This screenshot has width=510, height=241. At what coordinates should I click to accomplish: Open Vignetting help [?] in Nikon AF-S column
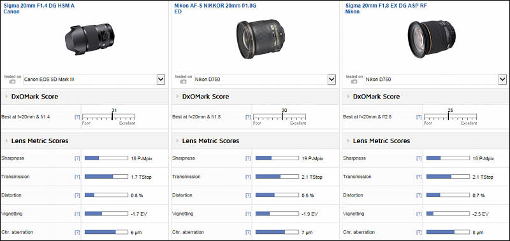(x=248, y=214)
